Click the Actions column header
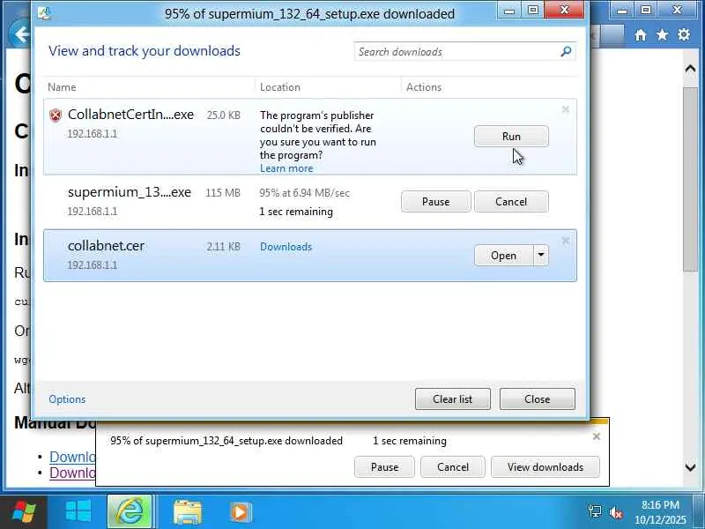 pyautogui.click(x=424, y=86)
